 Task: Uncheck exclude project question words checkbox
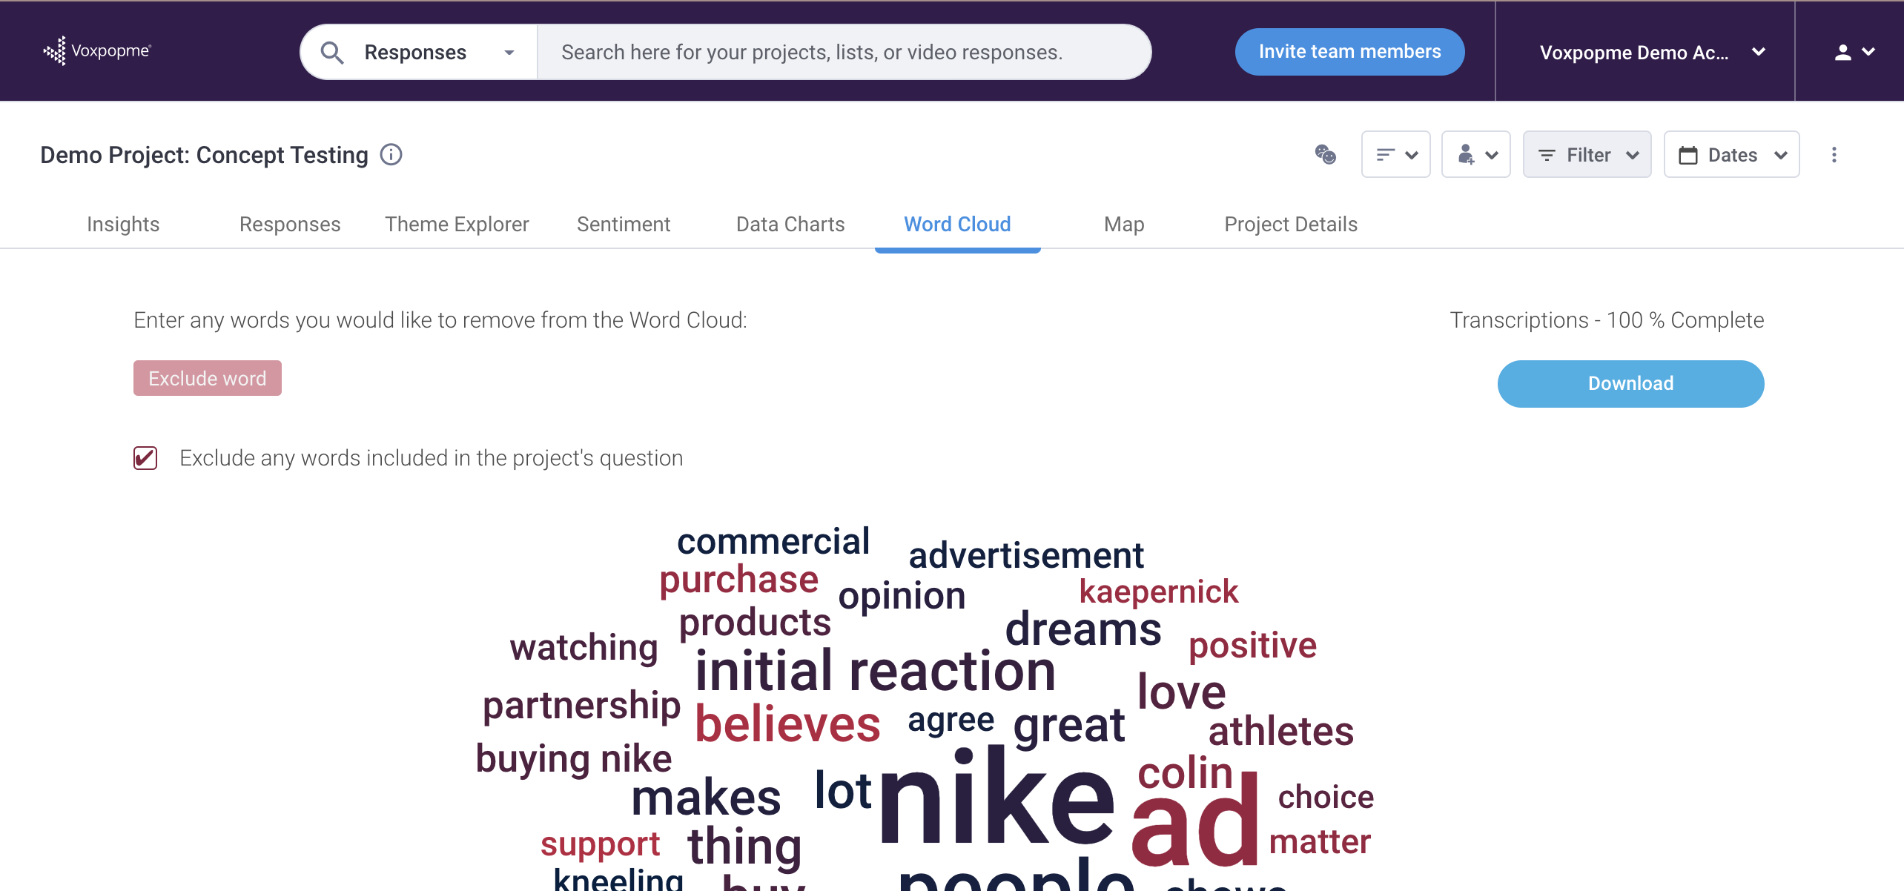click(145, 458)
